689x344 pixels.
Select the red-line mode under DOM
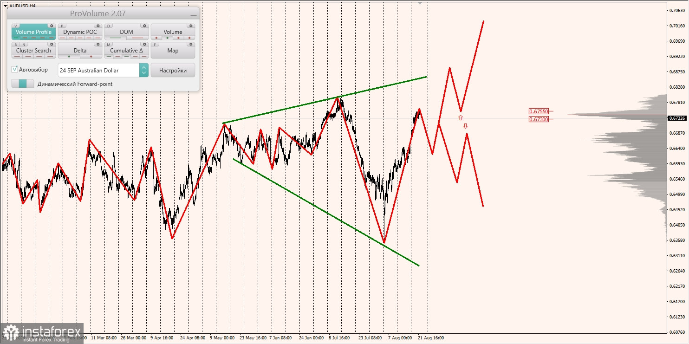(x=137, y=38)
